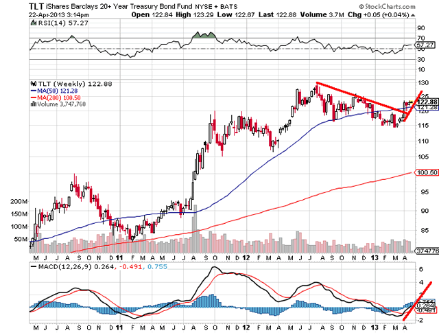Click year marker 11 on the price chart time axis

(119, 257)
